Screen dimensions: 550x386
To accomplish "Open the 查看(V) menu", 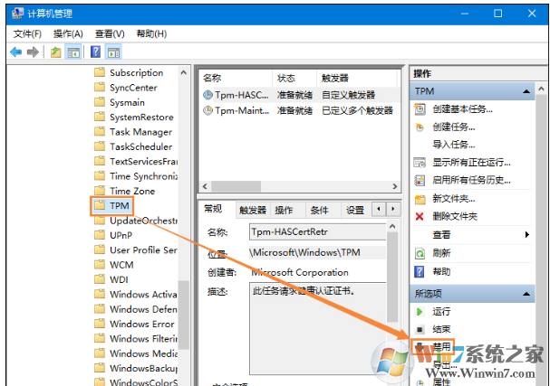I will (x=110, y=33).
